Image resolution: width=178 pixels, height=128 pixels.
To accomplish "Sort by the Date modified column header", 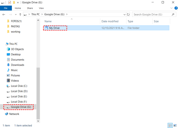I will tap(110, 21).
